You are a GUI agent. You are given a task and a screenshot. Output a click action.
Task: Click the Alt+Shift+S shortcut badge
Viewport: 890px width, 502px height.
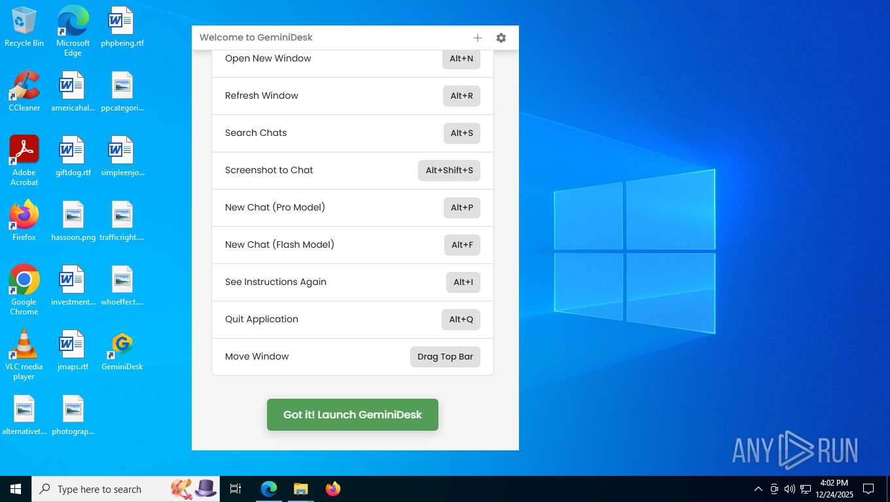pyautogui.click(x=449, y=171)
